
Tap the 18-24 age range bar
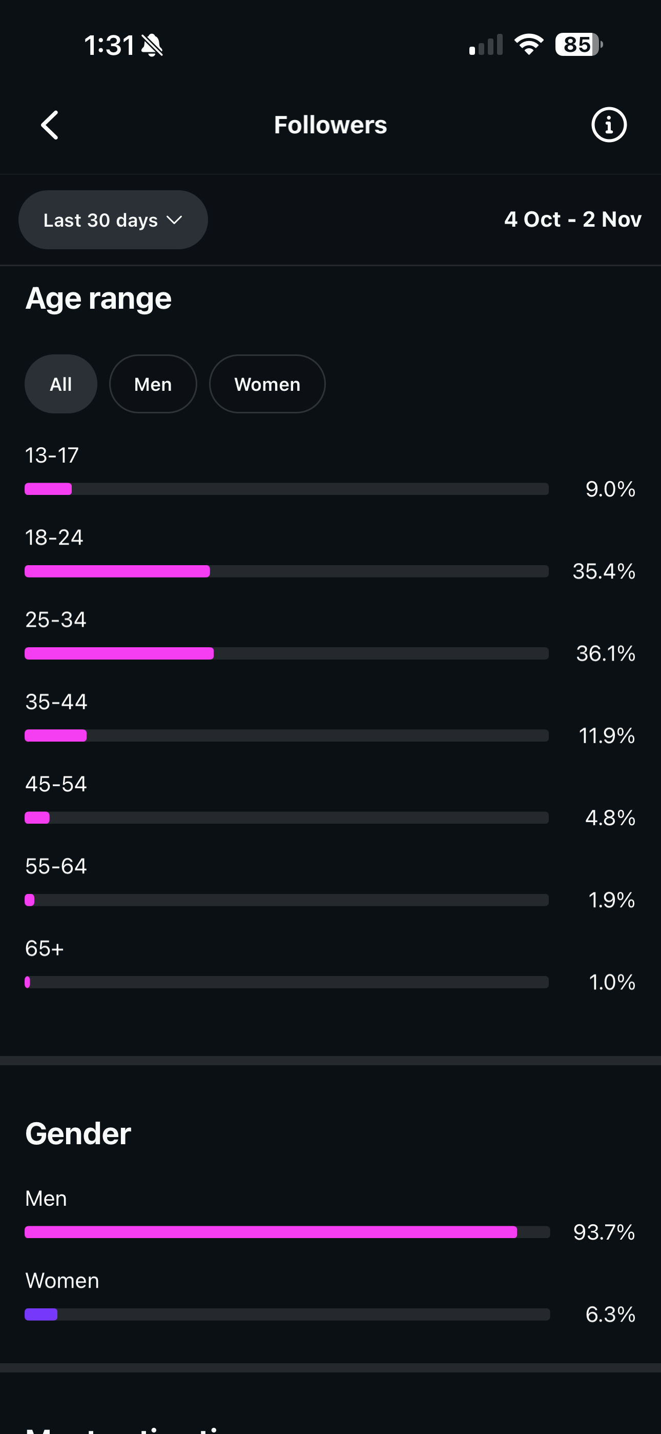click(286, 571)
